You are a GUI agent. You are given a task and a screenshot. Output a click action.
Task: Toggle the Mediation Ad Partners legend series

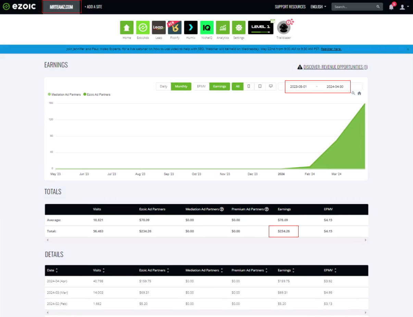64,94
